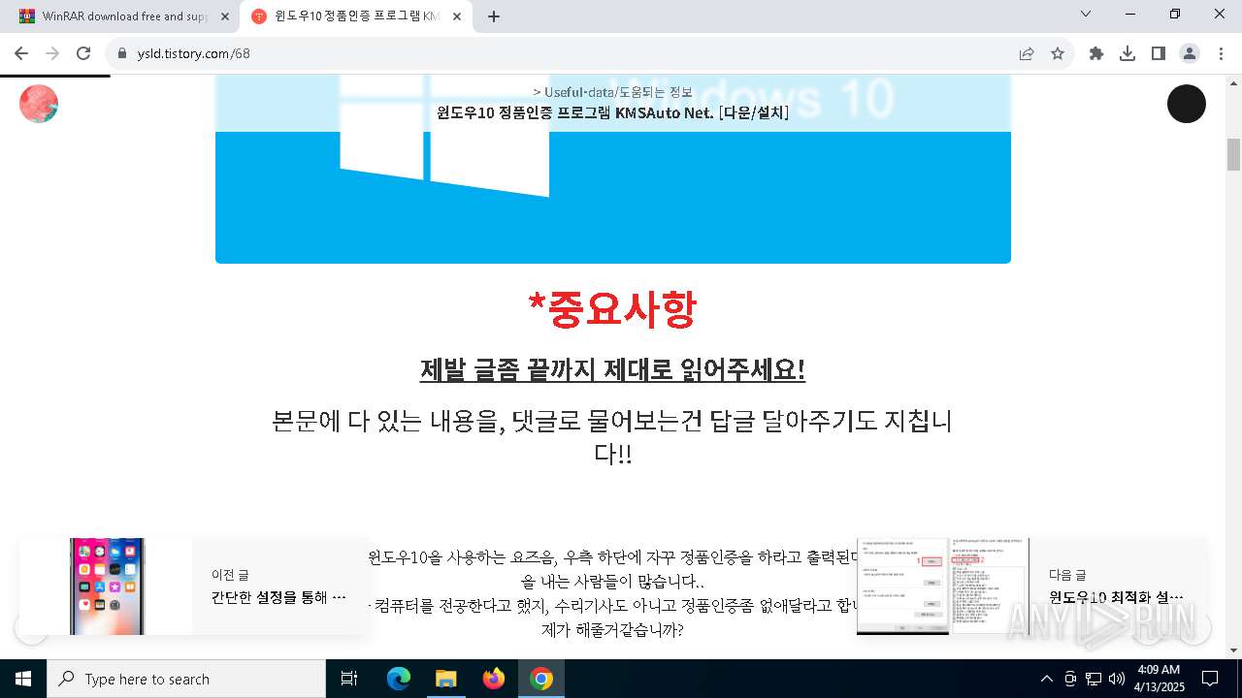Open the Useful-data/도움되는 정보 category link

pyautogui.click(x=618, y=92)
